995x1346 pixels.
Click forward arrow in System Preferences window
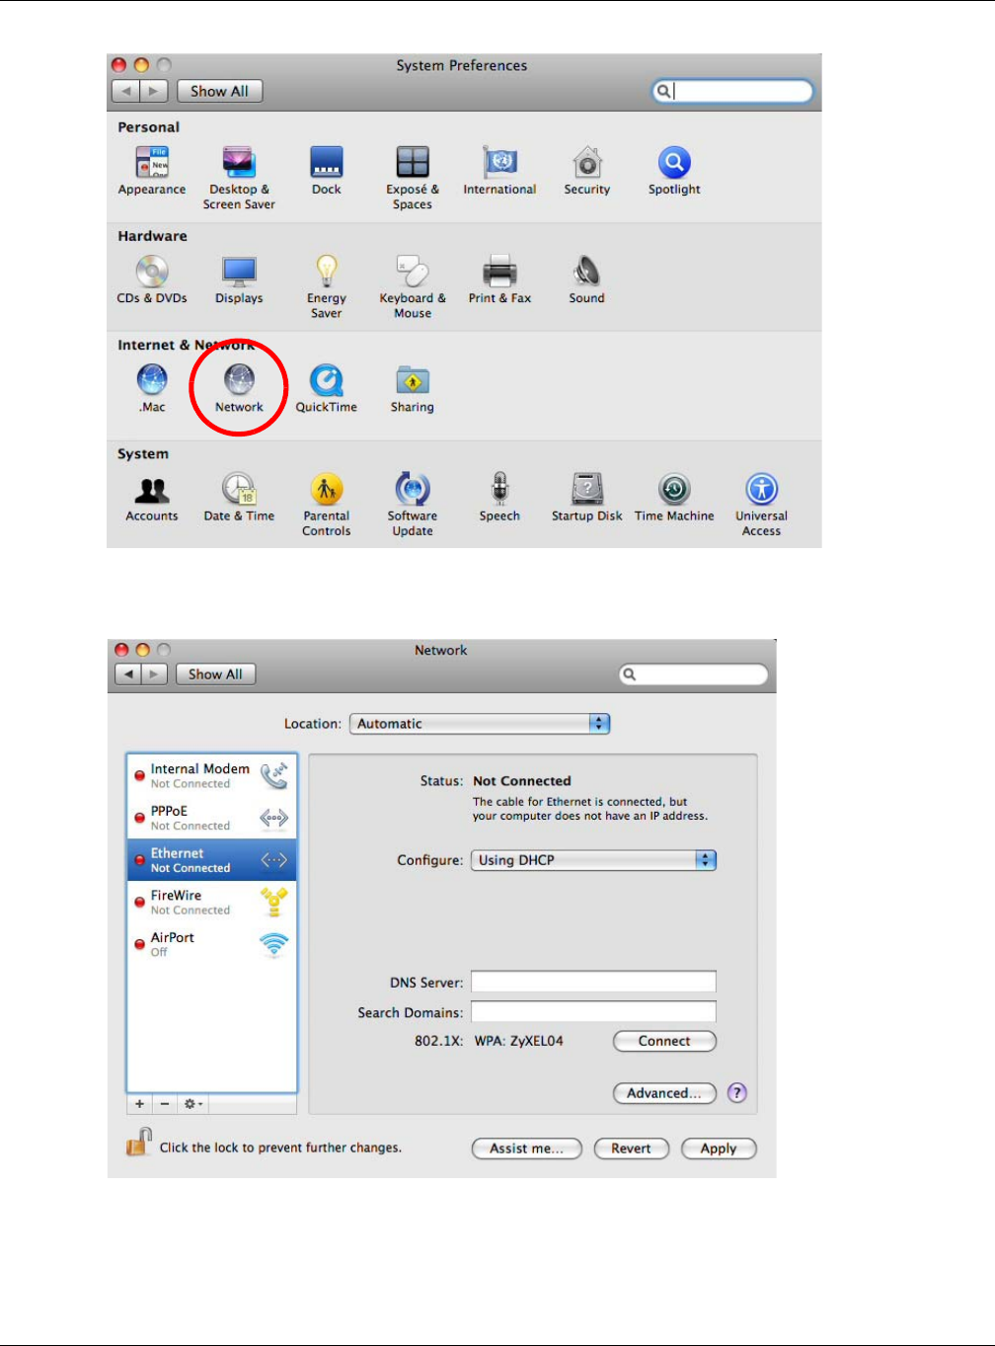pos(154,91)
